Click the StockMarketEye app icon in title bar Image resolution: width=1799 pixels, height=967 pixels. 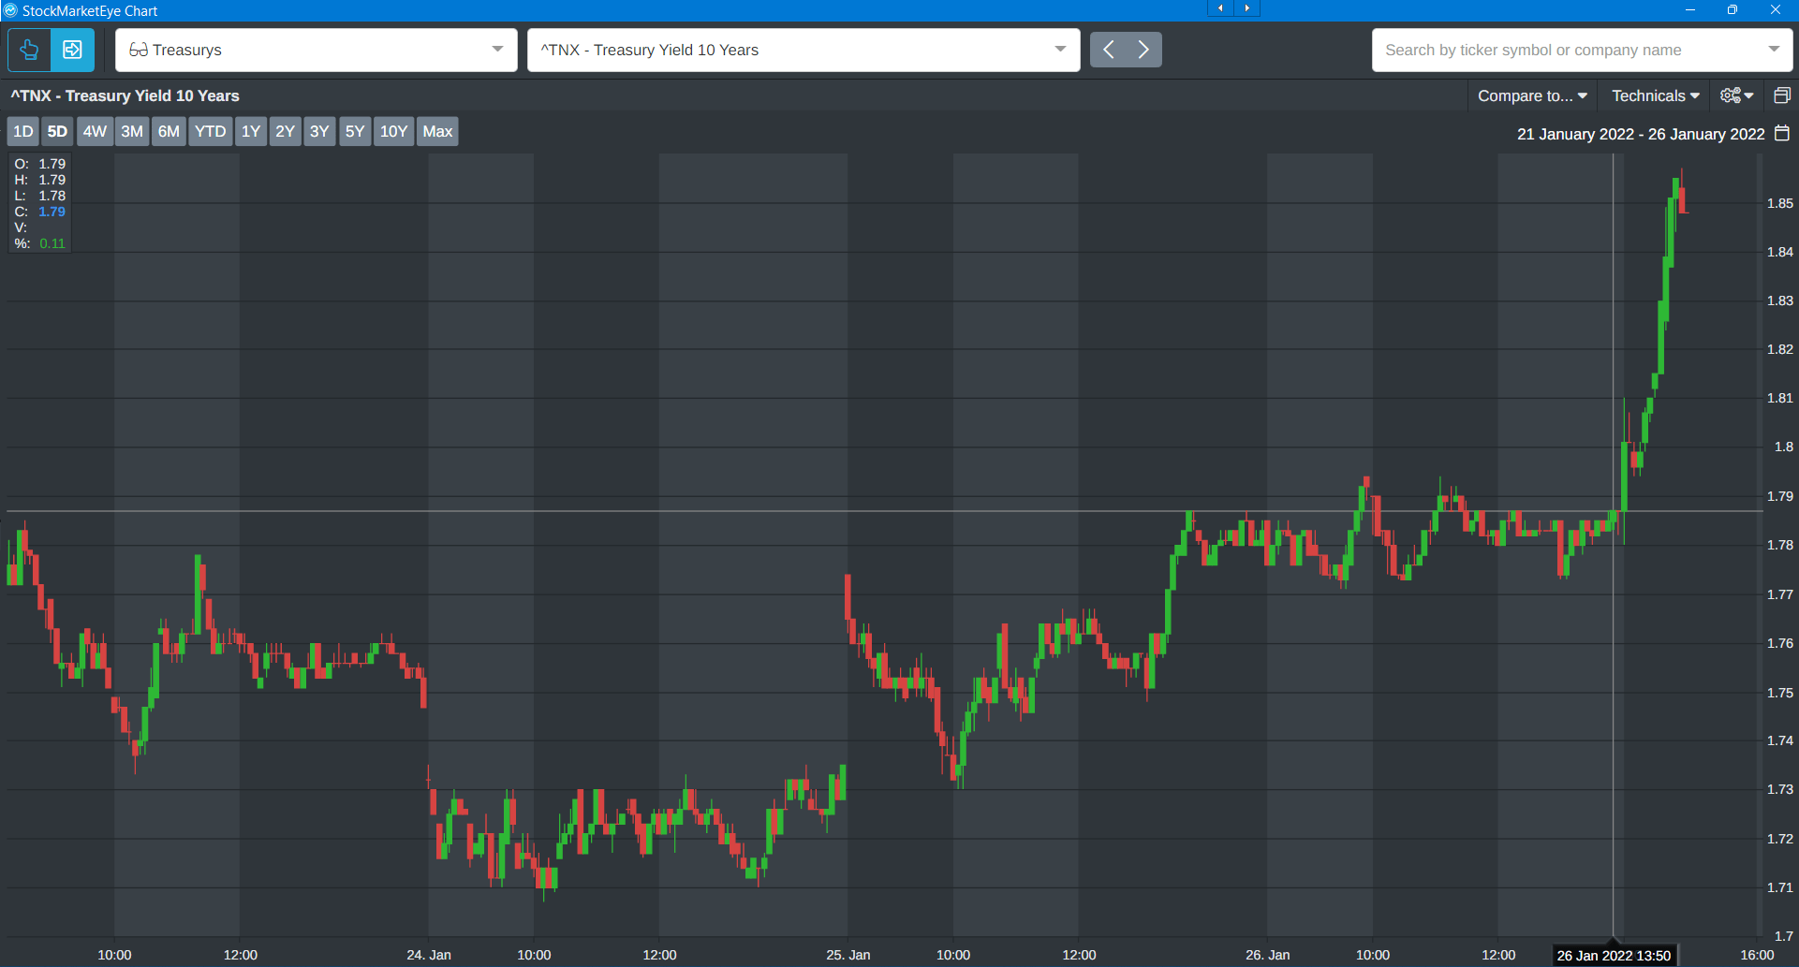tap(10, 10)
